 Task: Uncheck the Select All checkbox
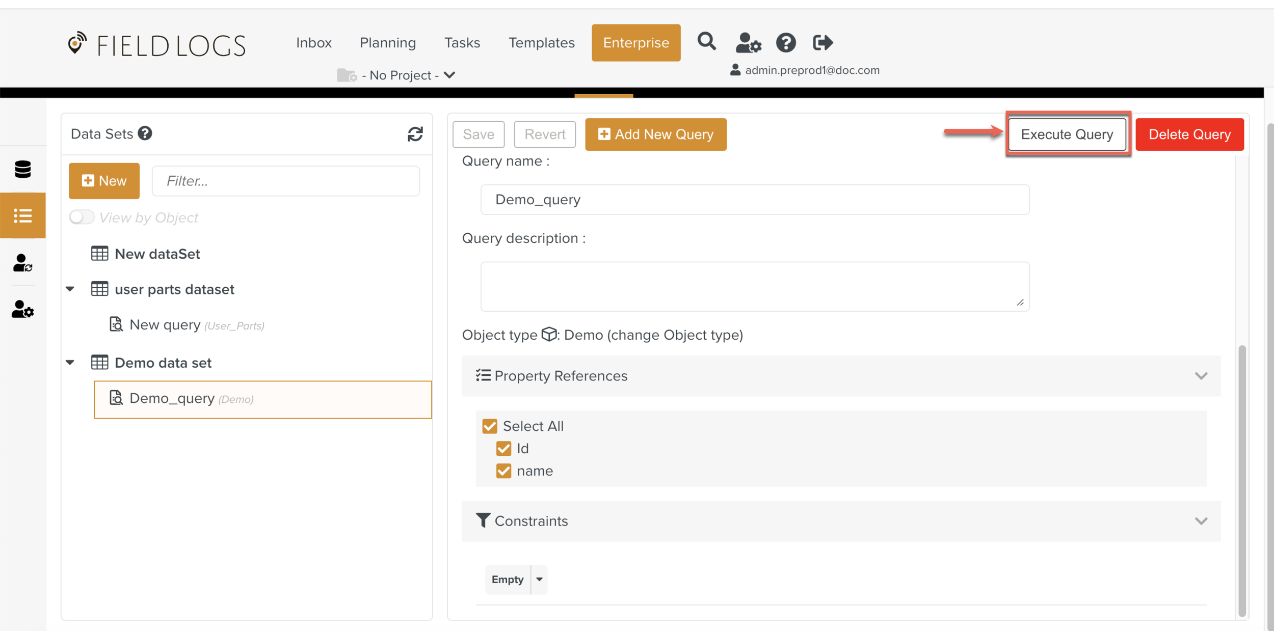(490, 426)
